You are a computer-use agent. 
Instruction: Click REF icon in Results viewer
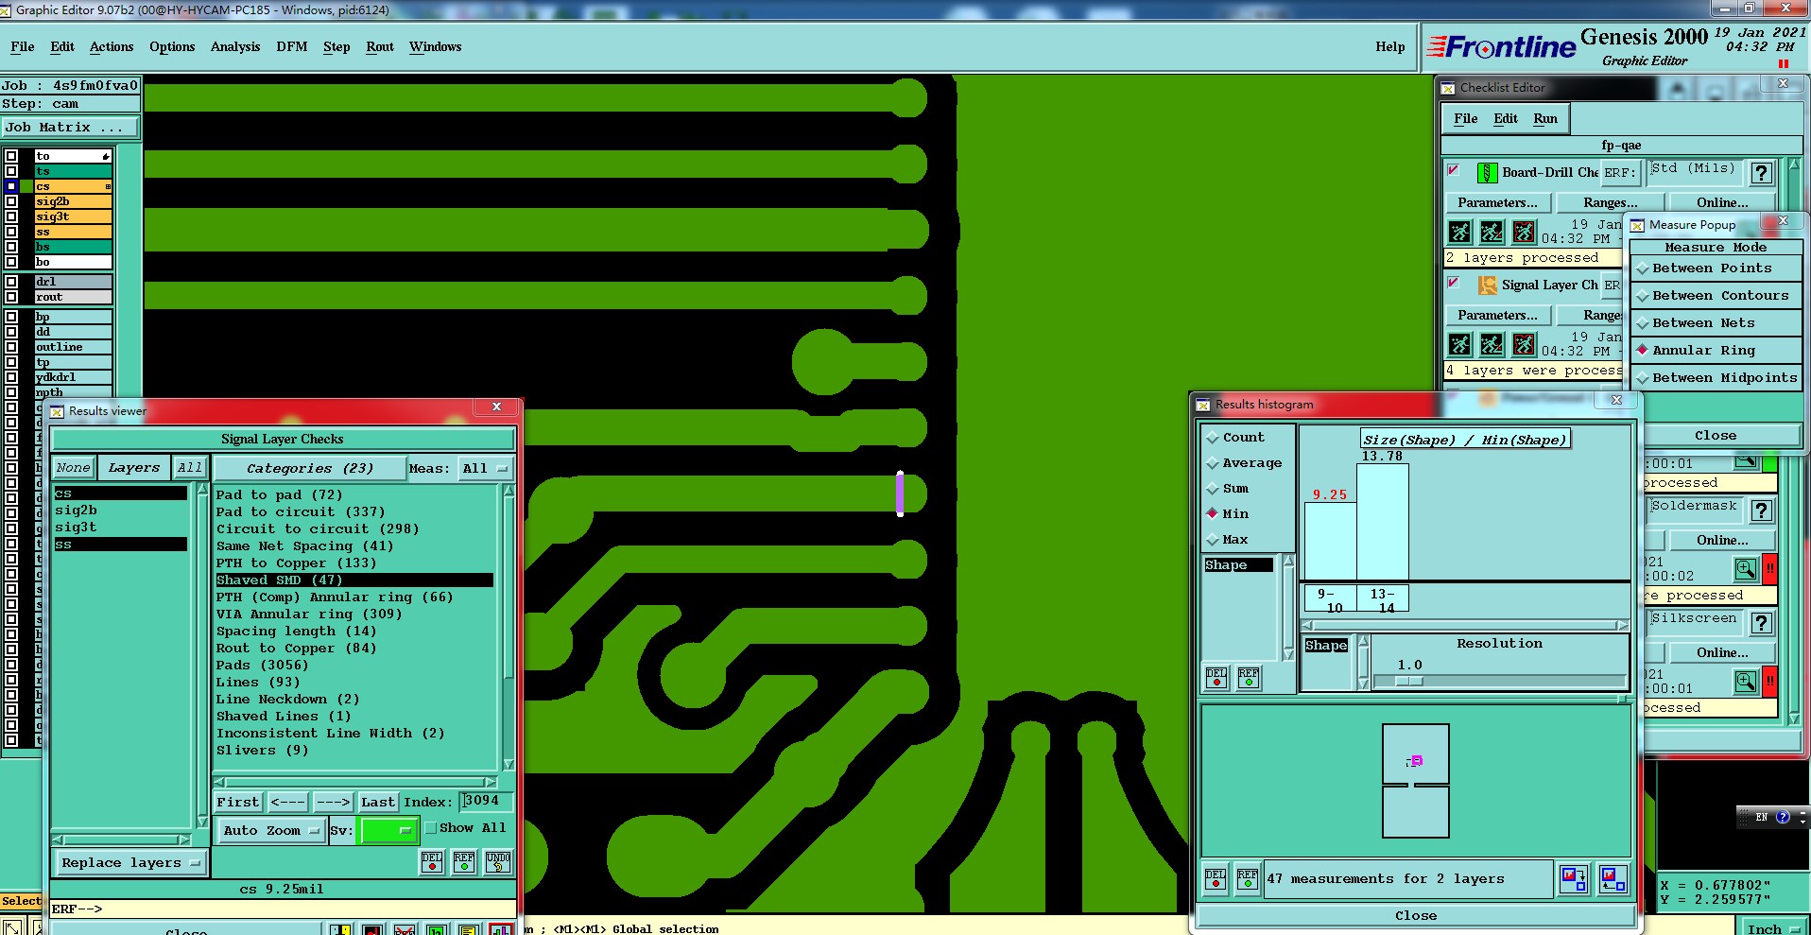click(464, 861)
